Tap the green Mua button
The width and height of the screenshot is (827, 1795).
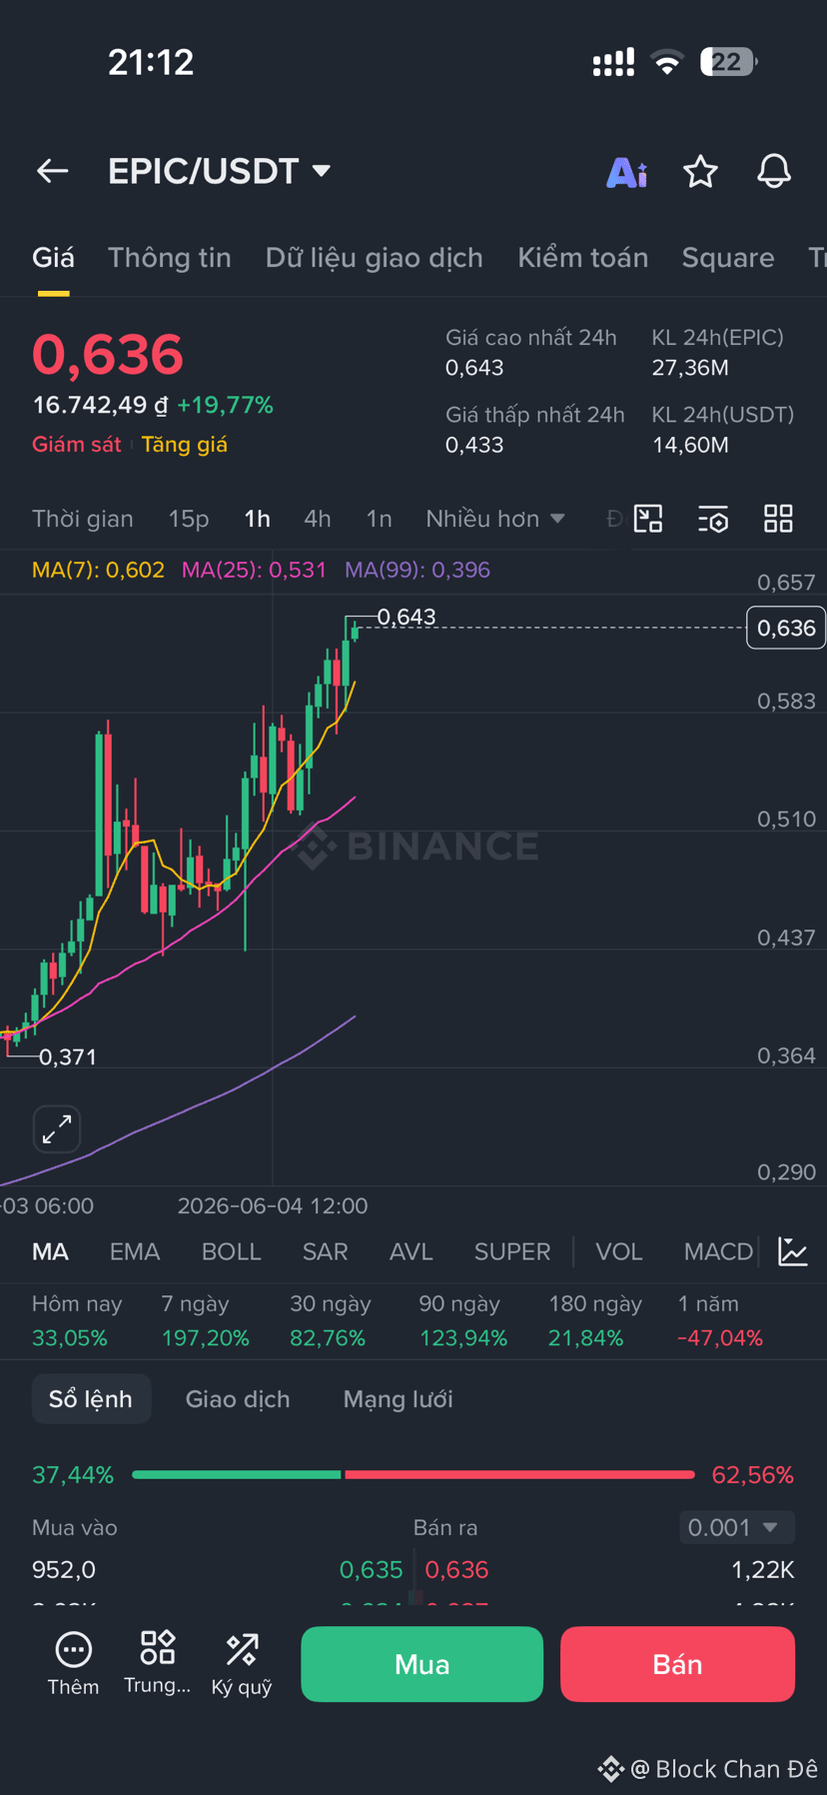click(x=422, y=1664)
